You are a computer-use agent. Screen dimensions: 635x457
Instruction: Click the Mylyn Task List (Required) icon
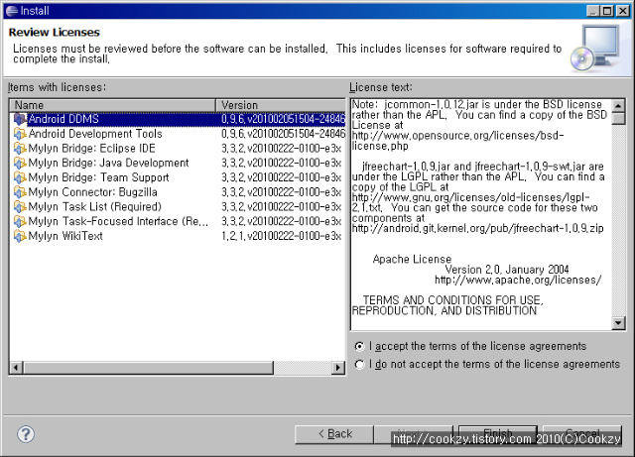[x=20, y=206]
